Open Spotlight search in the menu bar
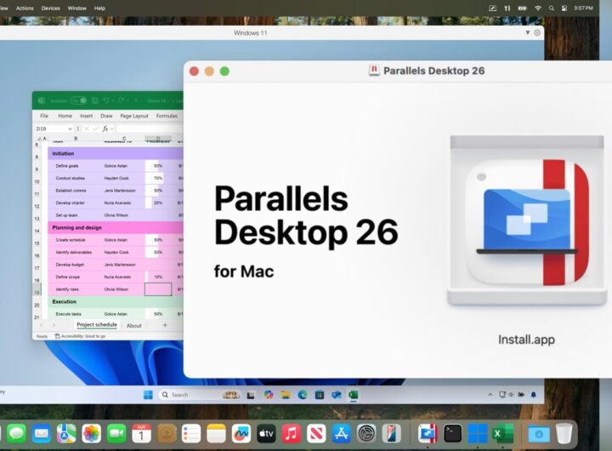This screenshot has width=612, height=451. (551, 8)
